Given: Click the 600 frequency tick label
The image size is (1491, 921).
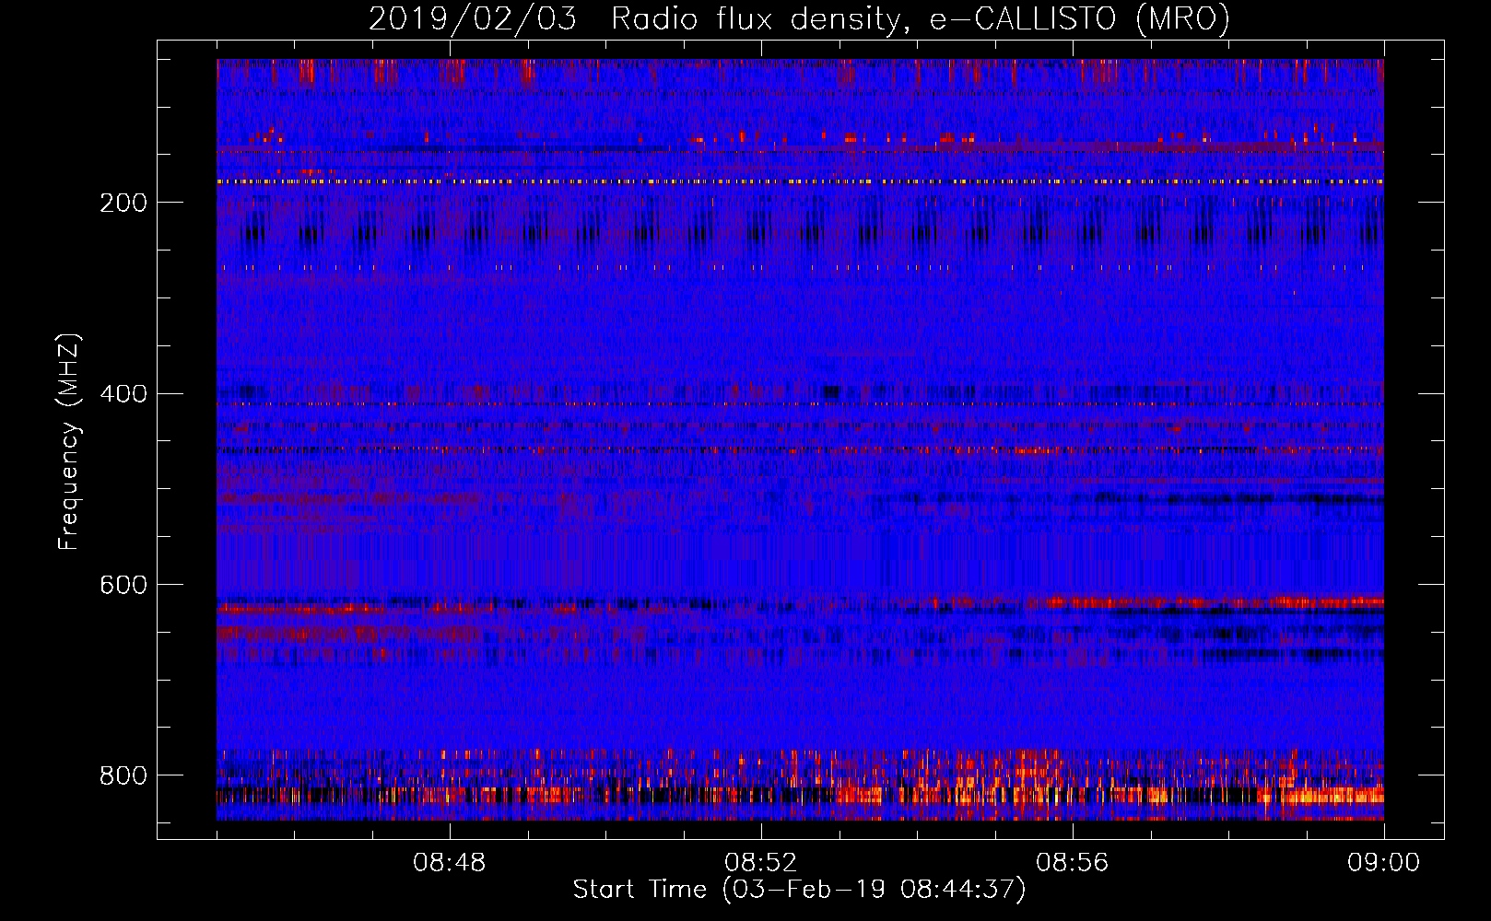Looking at the screenshot, I should [123, 585].
